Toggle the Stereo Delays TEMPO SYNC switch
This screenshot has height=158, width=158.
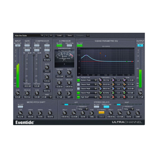[106, 107]
